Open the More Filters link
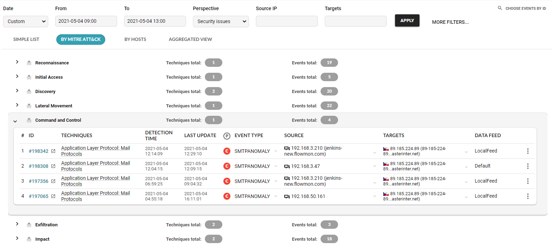Screen dimensions: 552x248 [x=450, y=22]
